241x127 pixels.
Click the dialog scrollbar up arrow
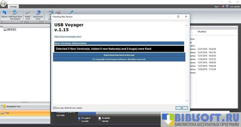187,25
